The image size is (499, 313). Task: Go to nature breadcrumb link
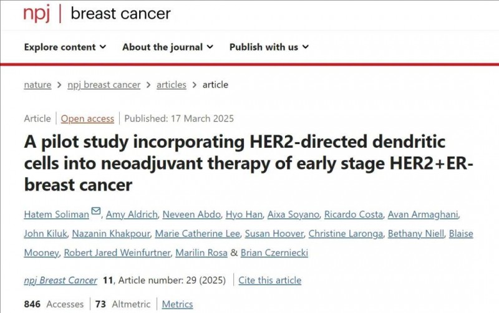point(37,85)
